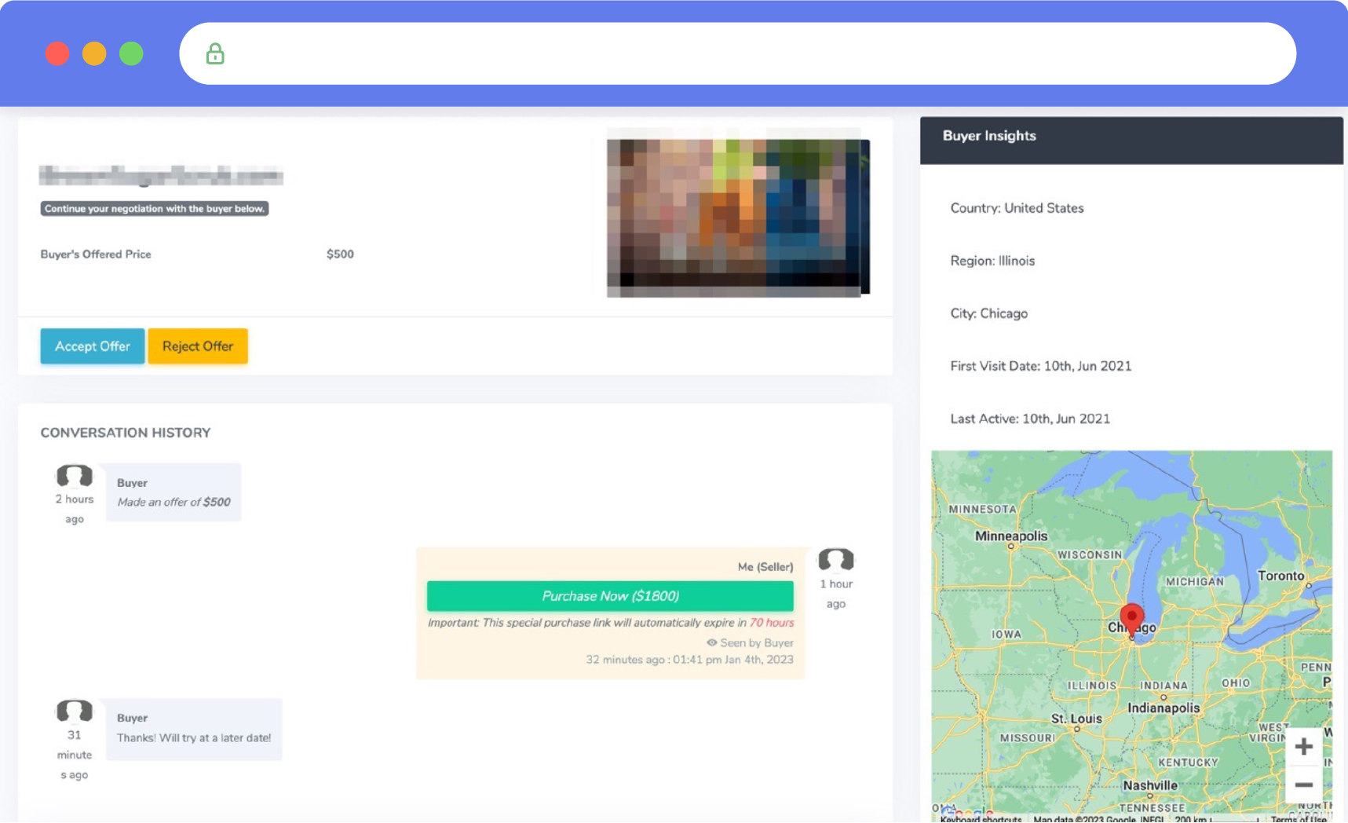This screenshot has height=823, width=1348.
Task: Click the Purchase Now ($1800) button
Action: tap(610, 596)
